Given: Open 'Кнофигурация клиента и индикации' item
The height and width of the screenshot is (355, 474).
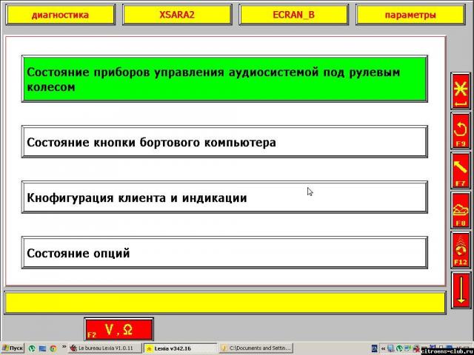Looking at the screenshot, I should click(x=224, y=197).
